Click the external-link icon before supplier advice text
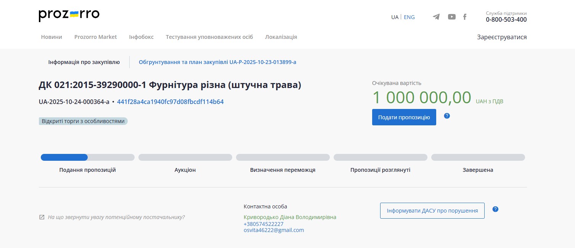Screen dimensions: 575x248 click(x=42, y=217)
